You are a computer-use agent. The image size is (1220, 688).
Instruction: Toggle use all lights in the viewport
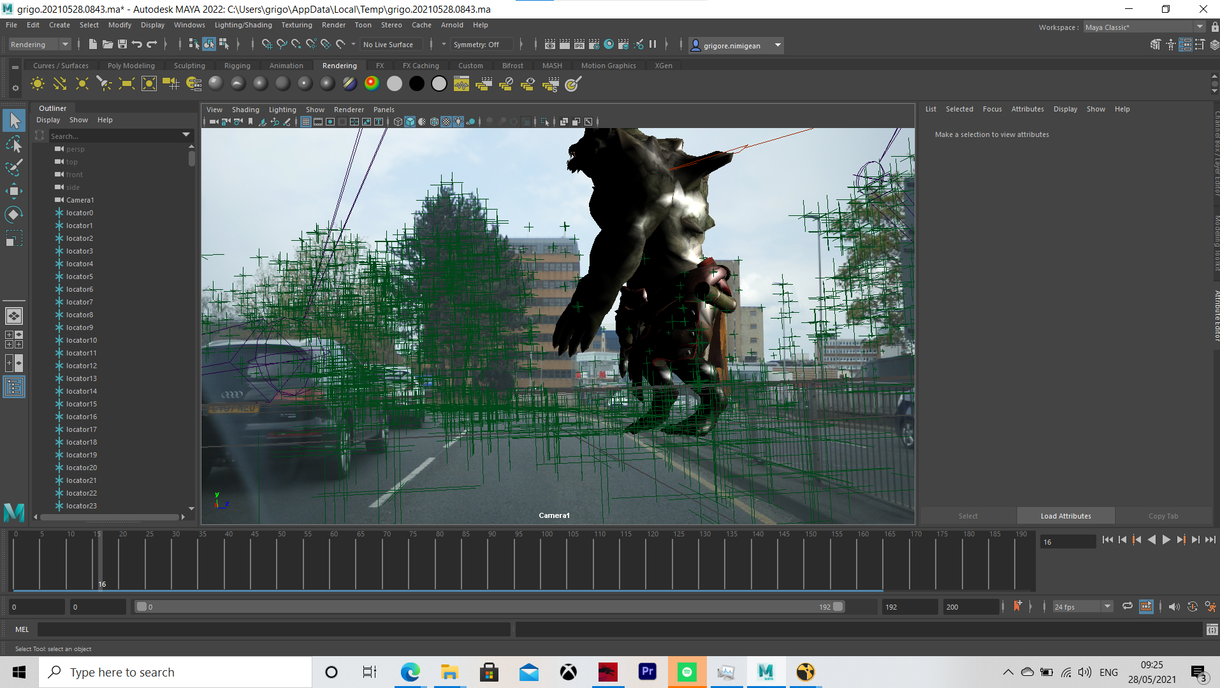coord(458,122)
